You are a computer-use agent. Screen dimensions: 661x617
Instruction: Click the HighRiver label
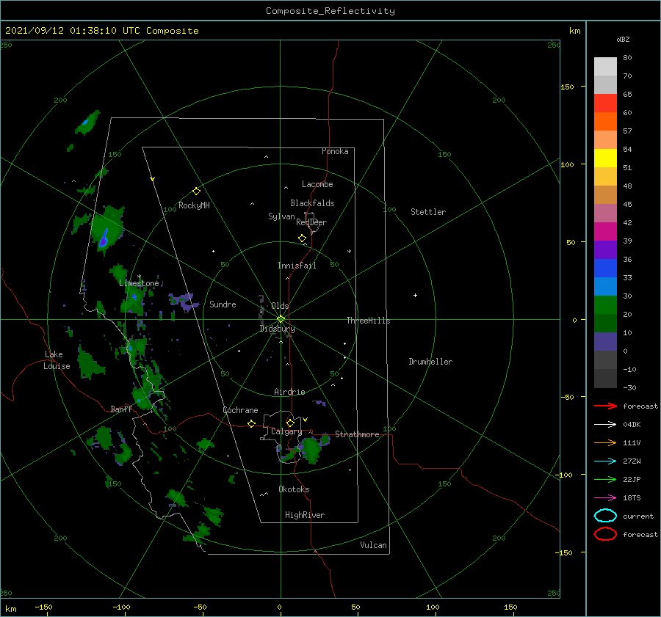(x=305, y=515)
